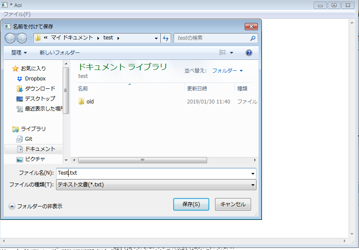Select ドキュメント library in sidebar
The height and width of the screenshot is (250, 359).
pyautogui.click(x=40, y=149)
